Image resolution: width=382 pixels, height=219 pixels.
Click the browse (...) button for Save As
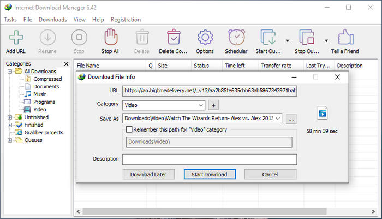291,119
